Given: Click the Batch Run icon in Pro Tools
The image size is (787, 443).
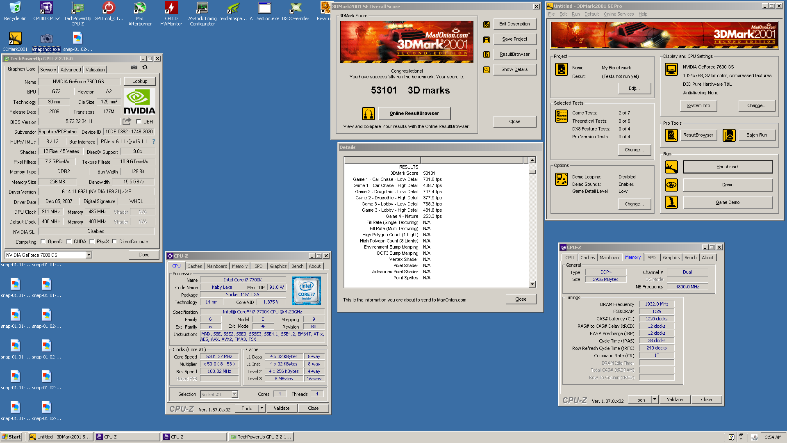Looking at the screenshot, I should coord(729,135).
